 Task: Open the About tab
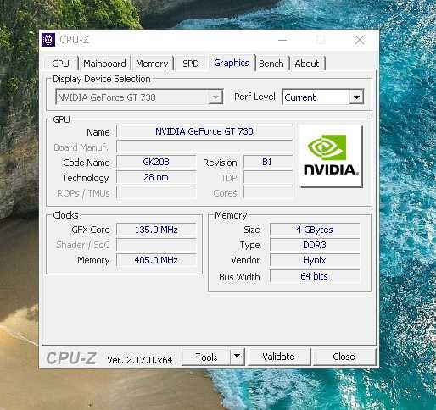pyautogui.click(x=307, y=64)
